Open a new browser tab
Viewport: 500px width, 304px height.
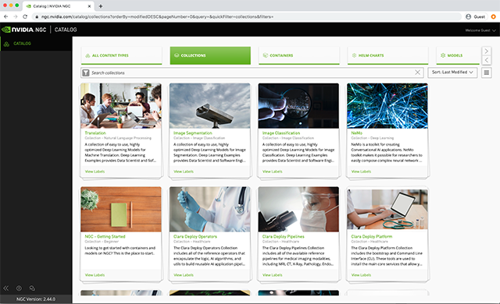(x=101, y=6)
